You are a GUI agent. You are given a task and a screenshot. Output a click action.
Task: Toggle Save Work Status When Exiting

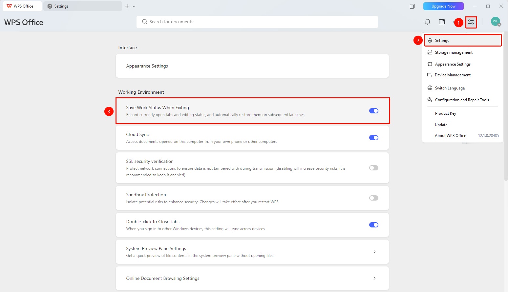click(374, 111)
